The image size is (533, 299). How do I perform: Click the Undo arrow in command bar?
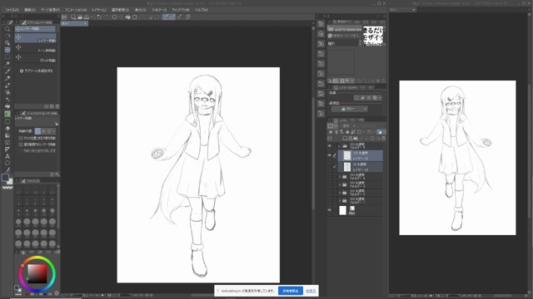pos(99,17)
